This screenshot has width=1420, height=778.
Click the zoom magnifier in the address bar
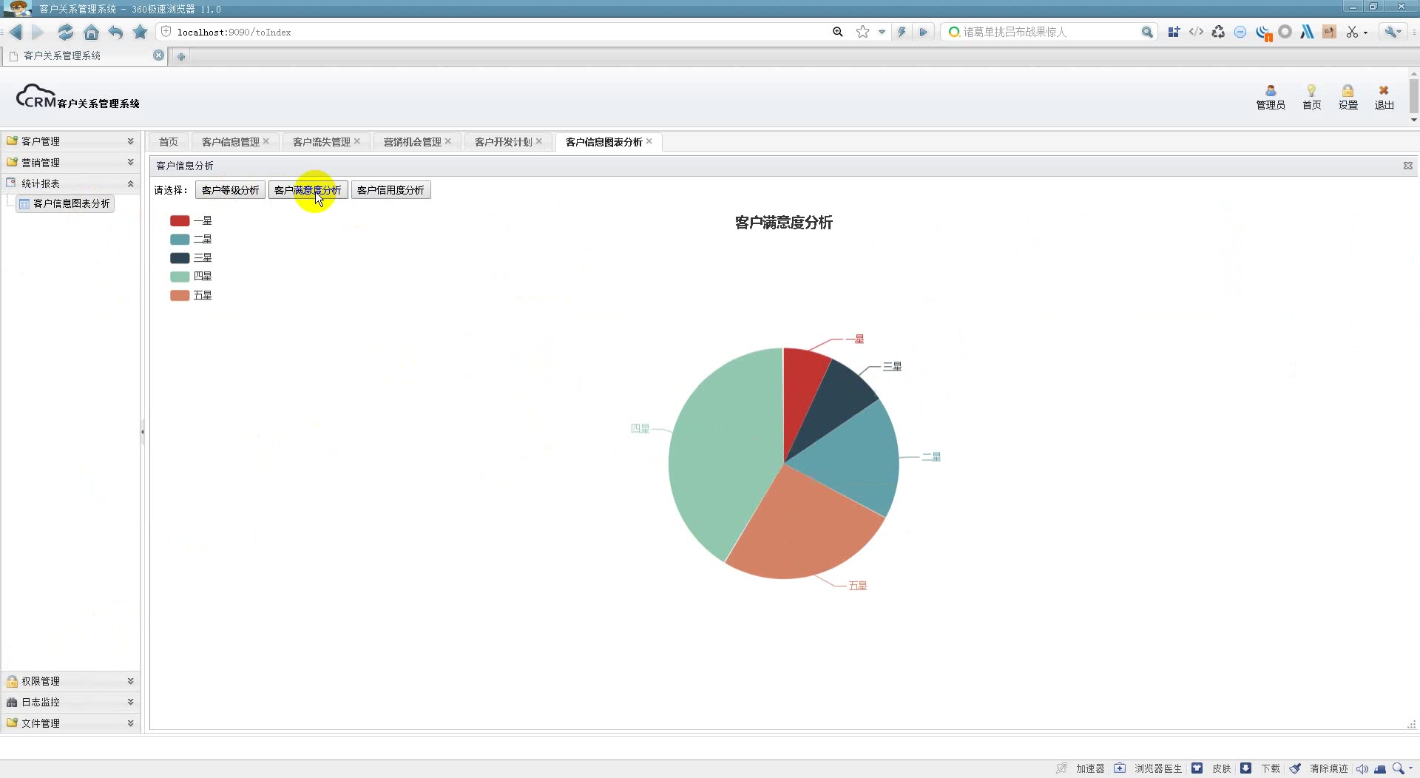click(x=837, y=32)
